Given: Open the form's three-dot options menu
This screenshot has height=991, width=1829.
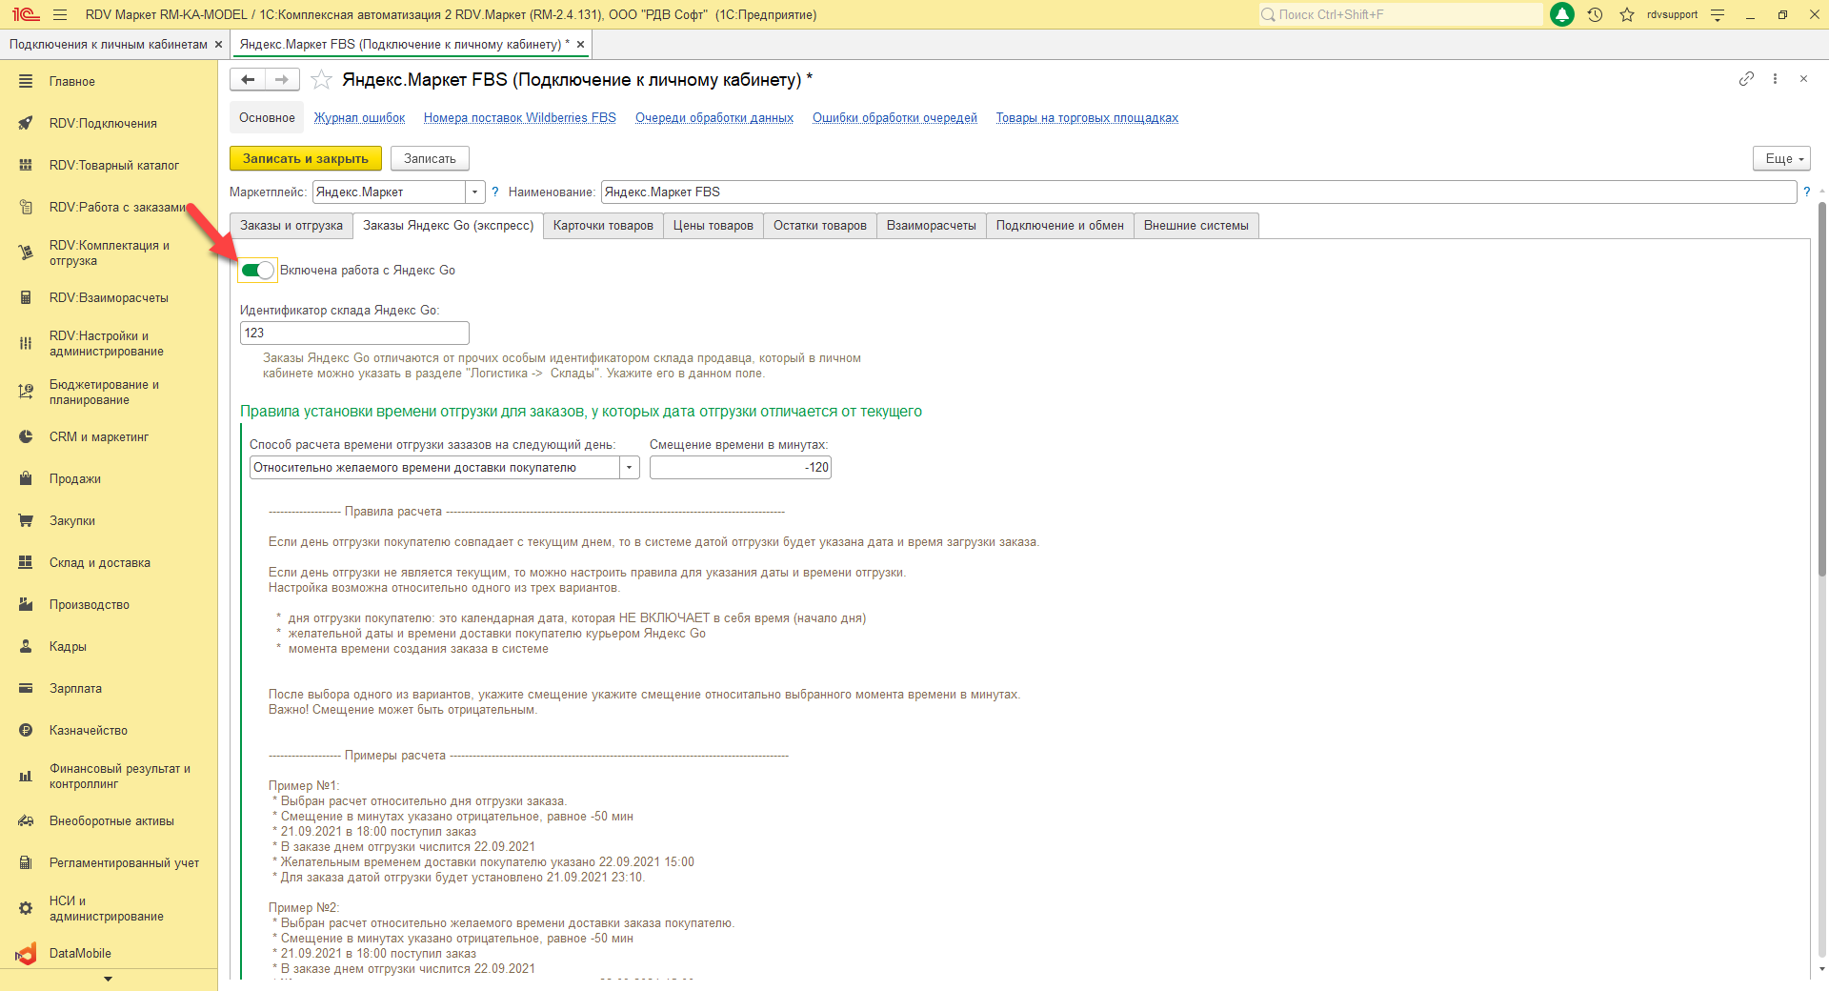Looking at the screenshot, I should tap(1775, 79).
